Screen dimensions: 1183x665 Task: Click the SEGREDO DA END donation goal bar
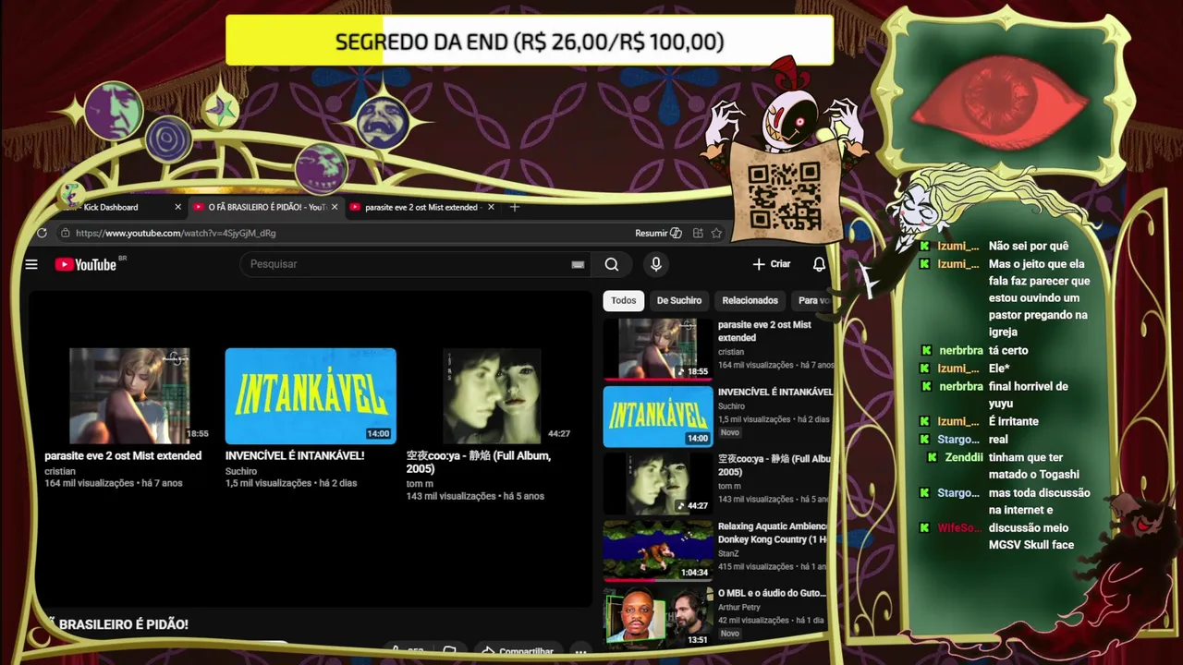coord(530,42)
